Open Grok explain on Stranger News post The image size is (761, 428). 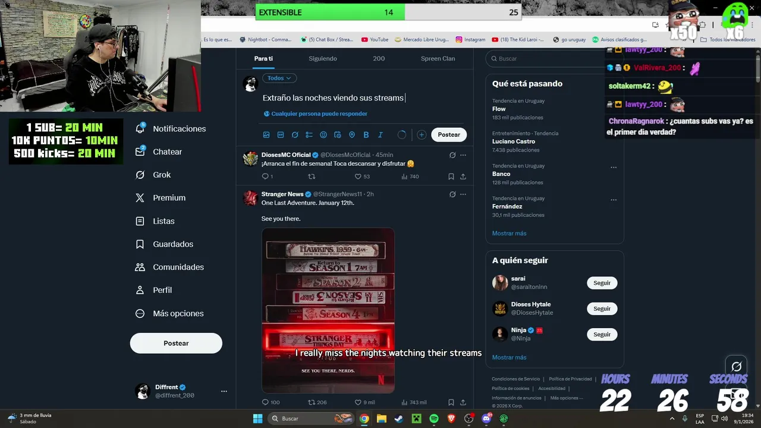(452, 194)
